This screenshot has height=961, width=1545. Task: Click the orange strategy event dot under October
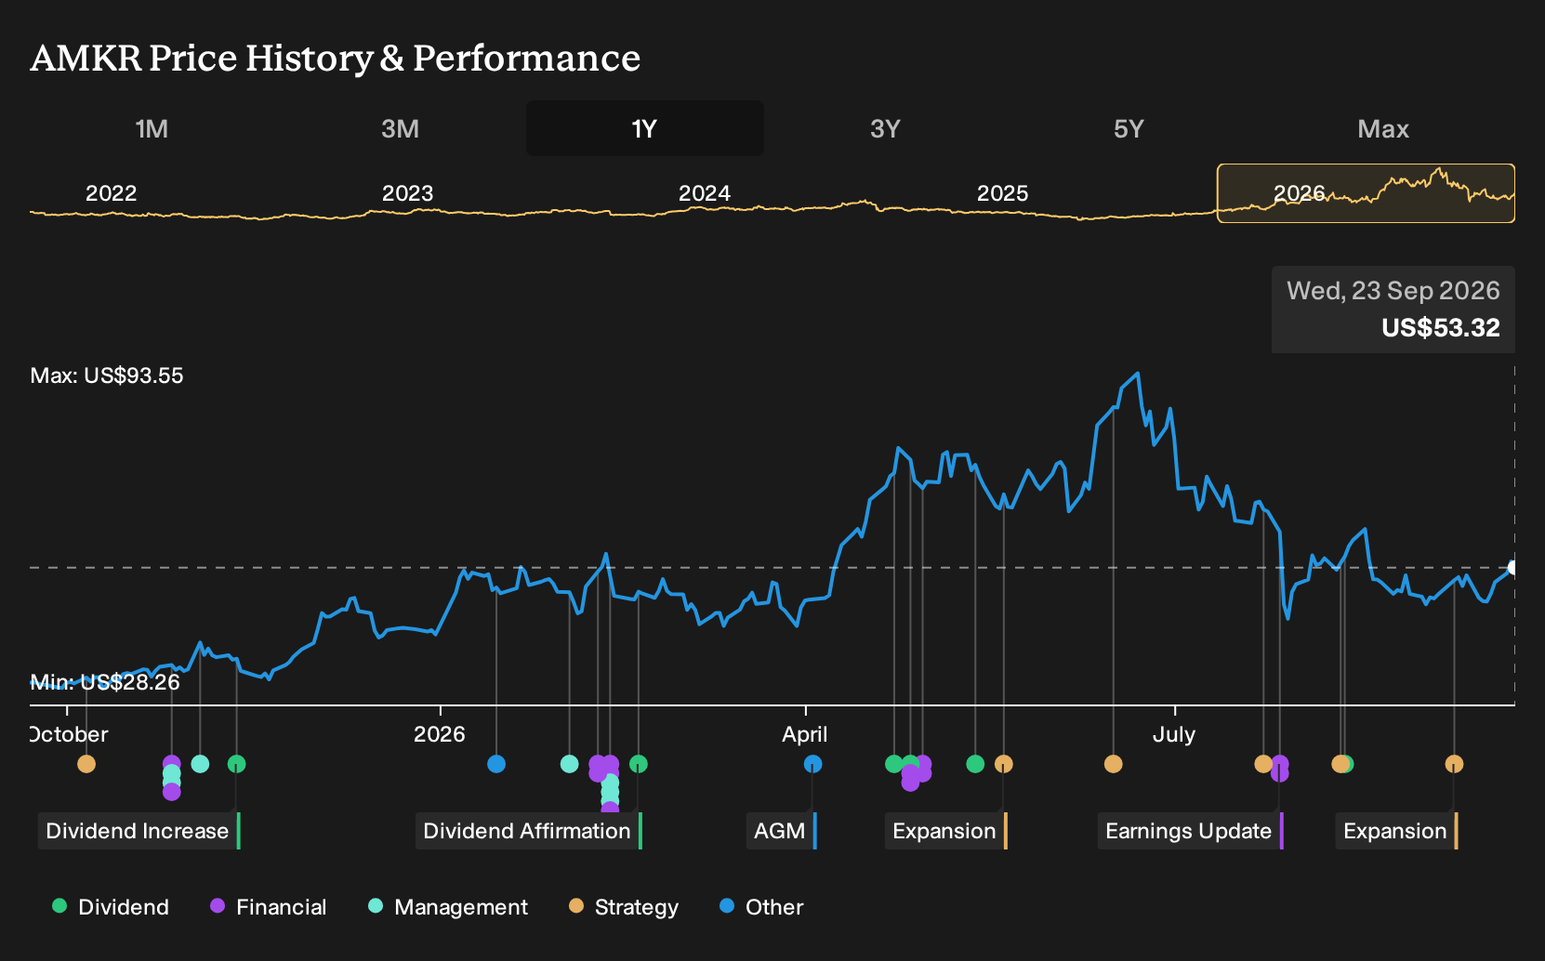[86, 764]
